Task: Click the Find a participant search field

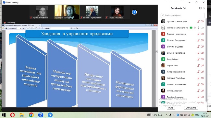Action: (x=183, y=16)
